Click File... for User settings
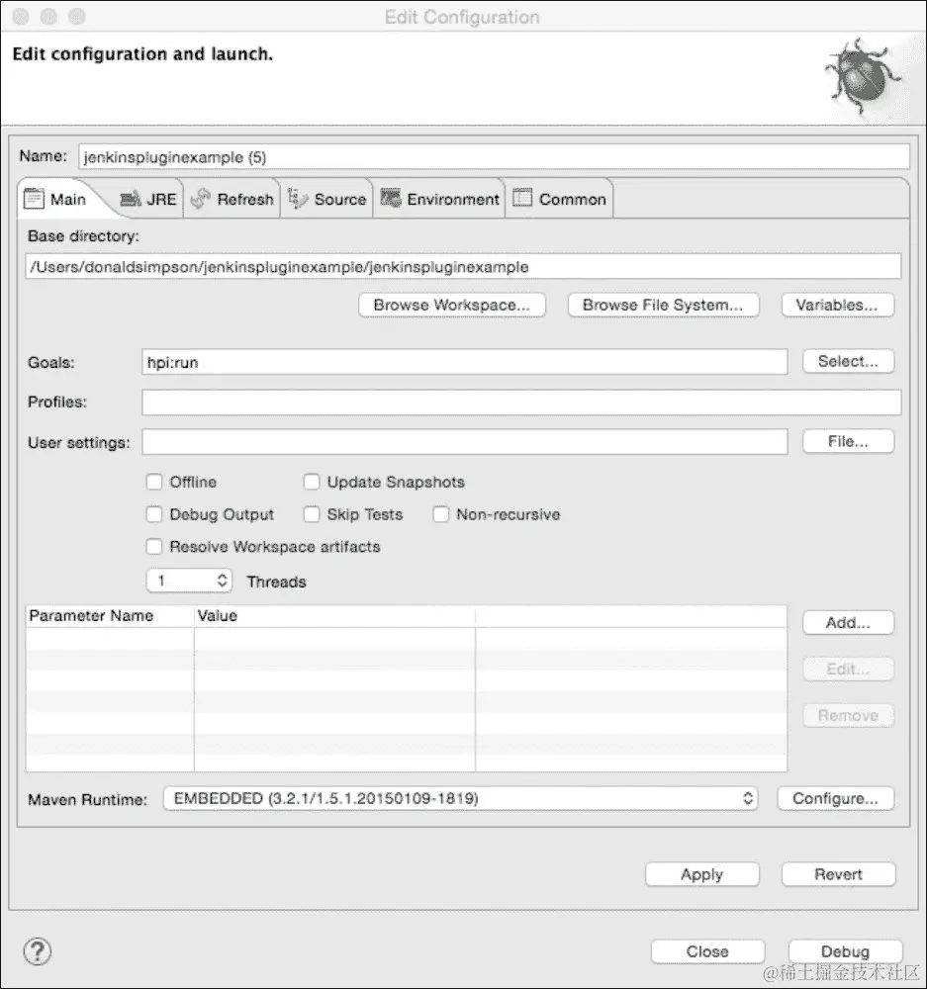 848,441
